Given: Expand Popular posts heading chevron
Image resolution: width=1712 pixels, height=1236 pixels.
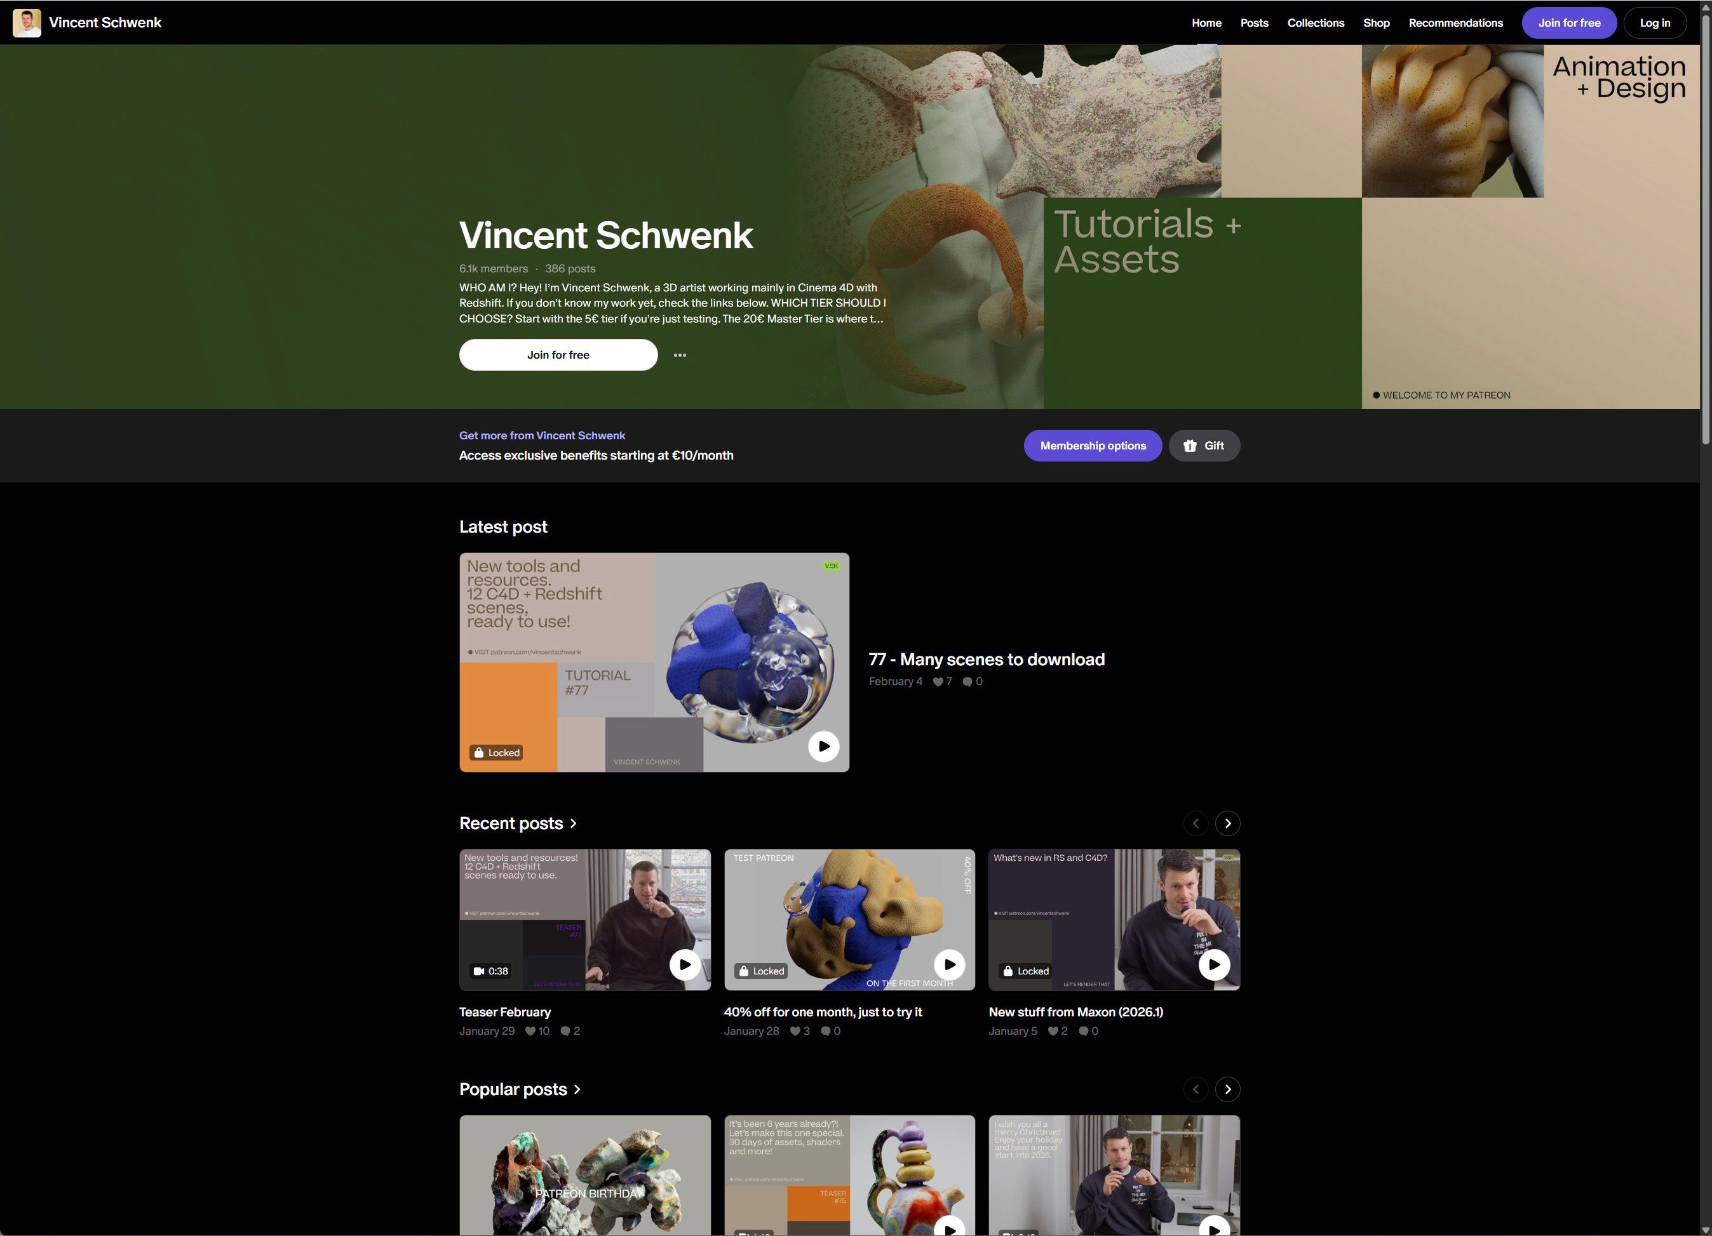Looking at the screenshot, I should [577, 1090].
